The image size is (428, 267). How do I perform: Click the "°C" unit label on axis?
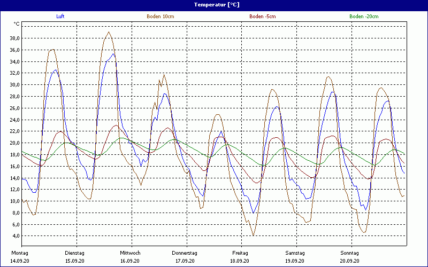pyautogui.click(x=17, y=24)
